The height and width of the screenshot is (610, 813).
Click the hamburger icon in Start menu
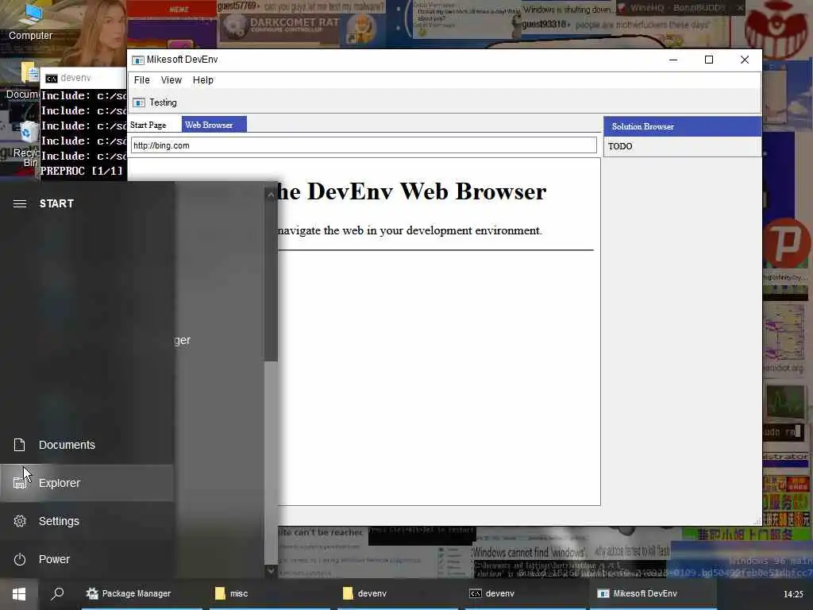coord(20,203)
